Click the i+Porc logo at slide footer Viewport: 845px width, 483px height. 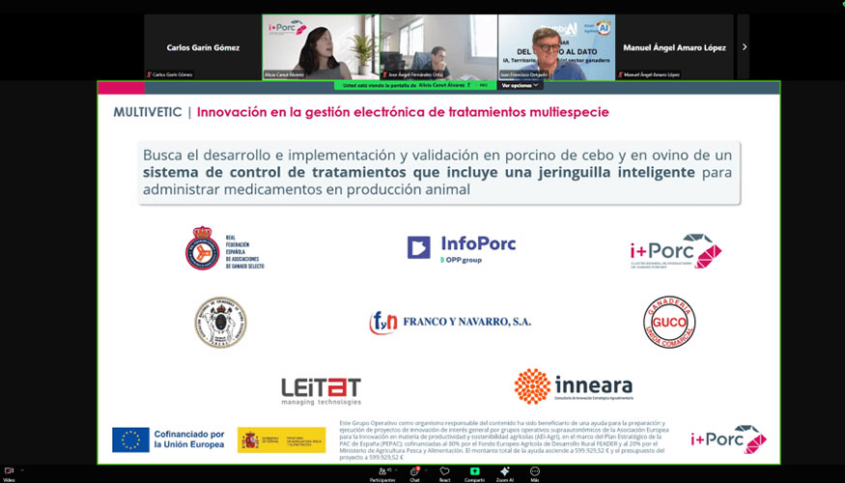coord(728,440)
